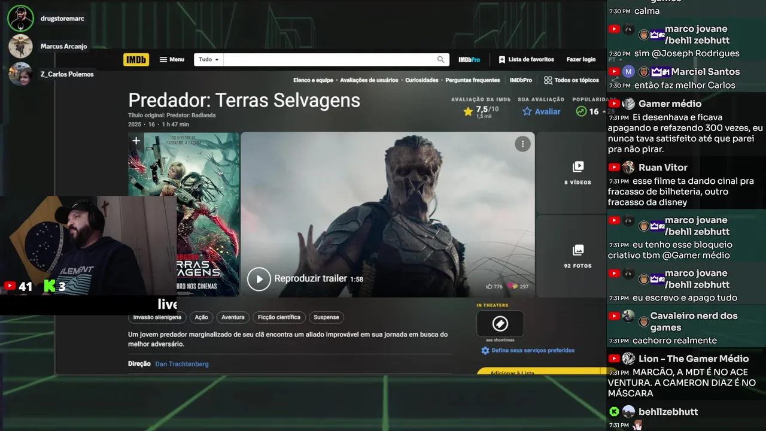Select the Invasão alienígena genre chip
The image size is (766, 431).
pos(157,317)
